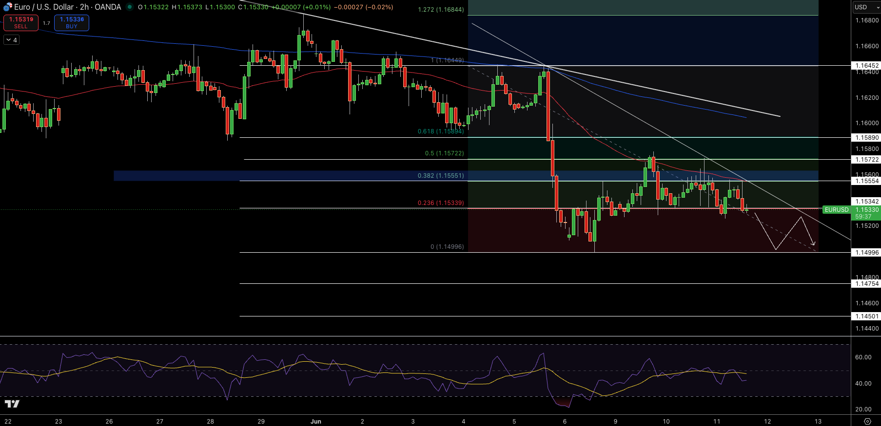Click the 29 date label on time axis
The width and height of the screenshot is (881, 426).
(x=261, y=421)
